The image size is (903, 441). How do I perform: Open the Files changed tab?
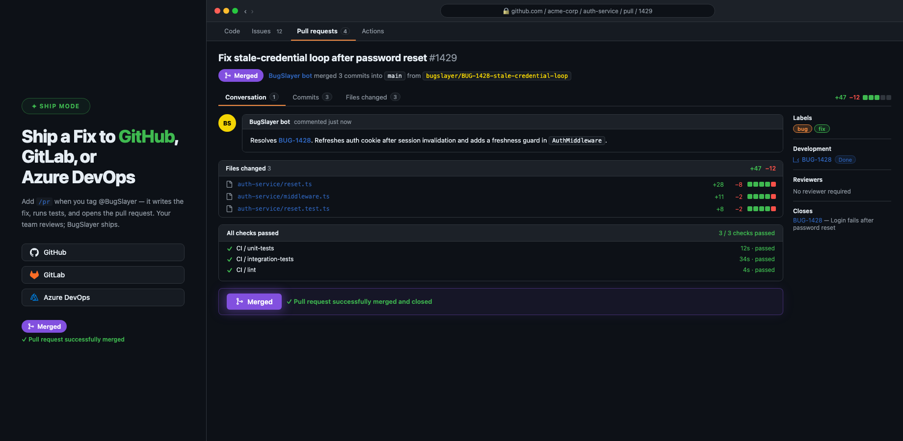(x=366, y=97)
